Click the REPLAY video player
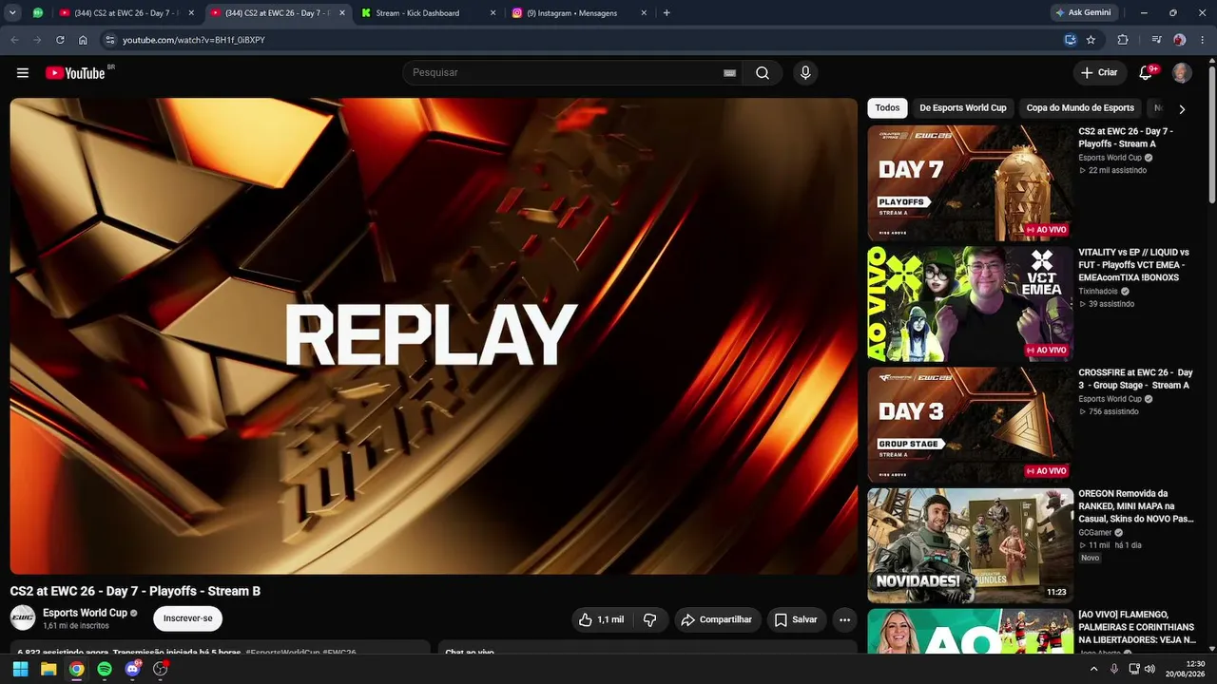 pyautogui.click(x=434, y=336)
